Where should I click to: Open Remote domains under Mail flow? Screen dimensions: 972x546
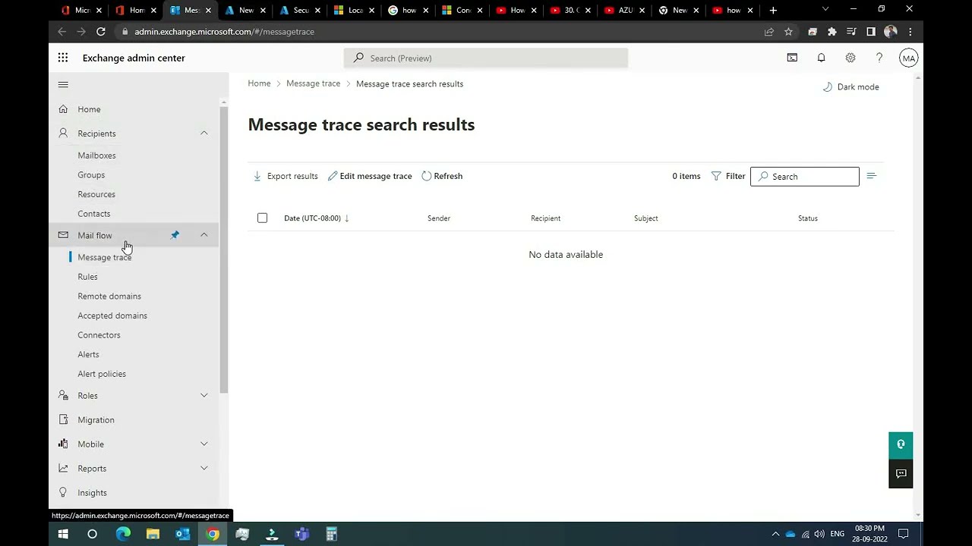(x=109, y=297)
